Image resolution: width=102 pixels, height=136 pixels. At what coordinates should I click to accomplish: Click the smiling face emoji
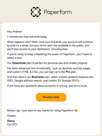(76, 110)
